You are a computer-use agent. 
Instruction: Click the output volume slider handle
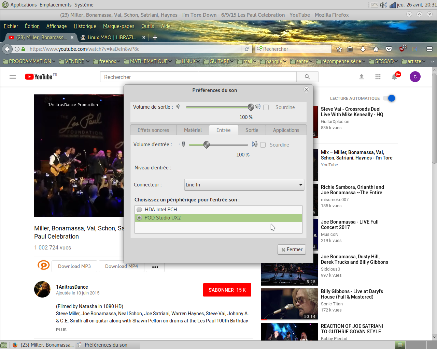(x=251, y=107)
